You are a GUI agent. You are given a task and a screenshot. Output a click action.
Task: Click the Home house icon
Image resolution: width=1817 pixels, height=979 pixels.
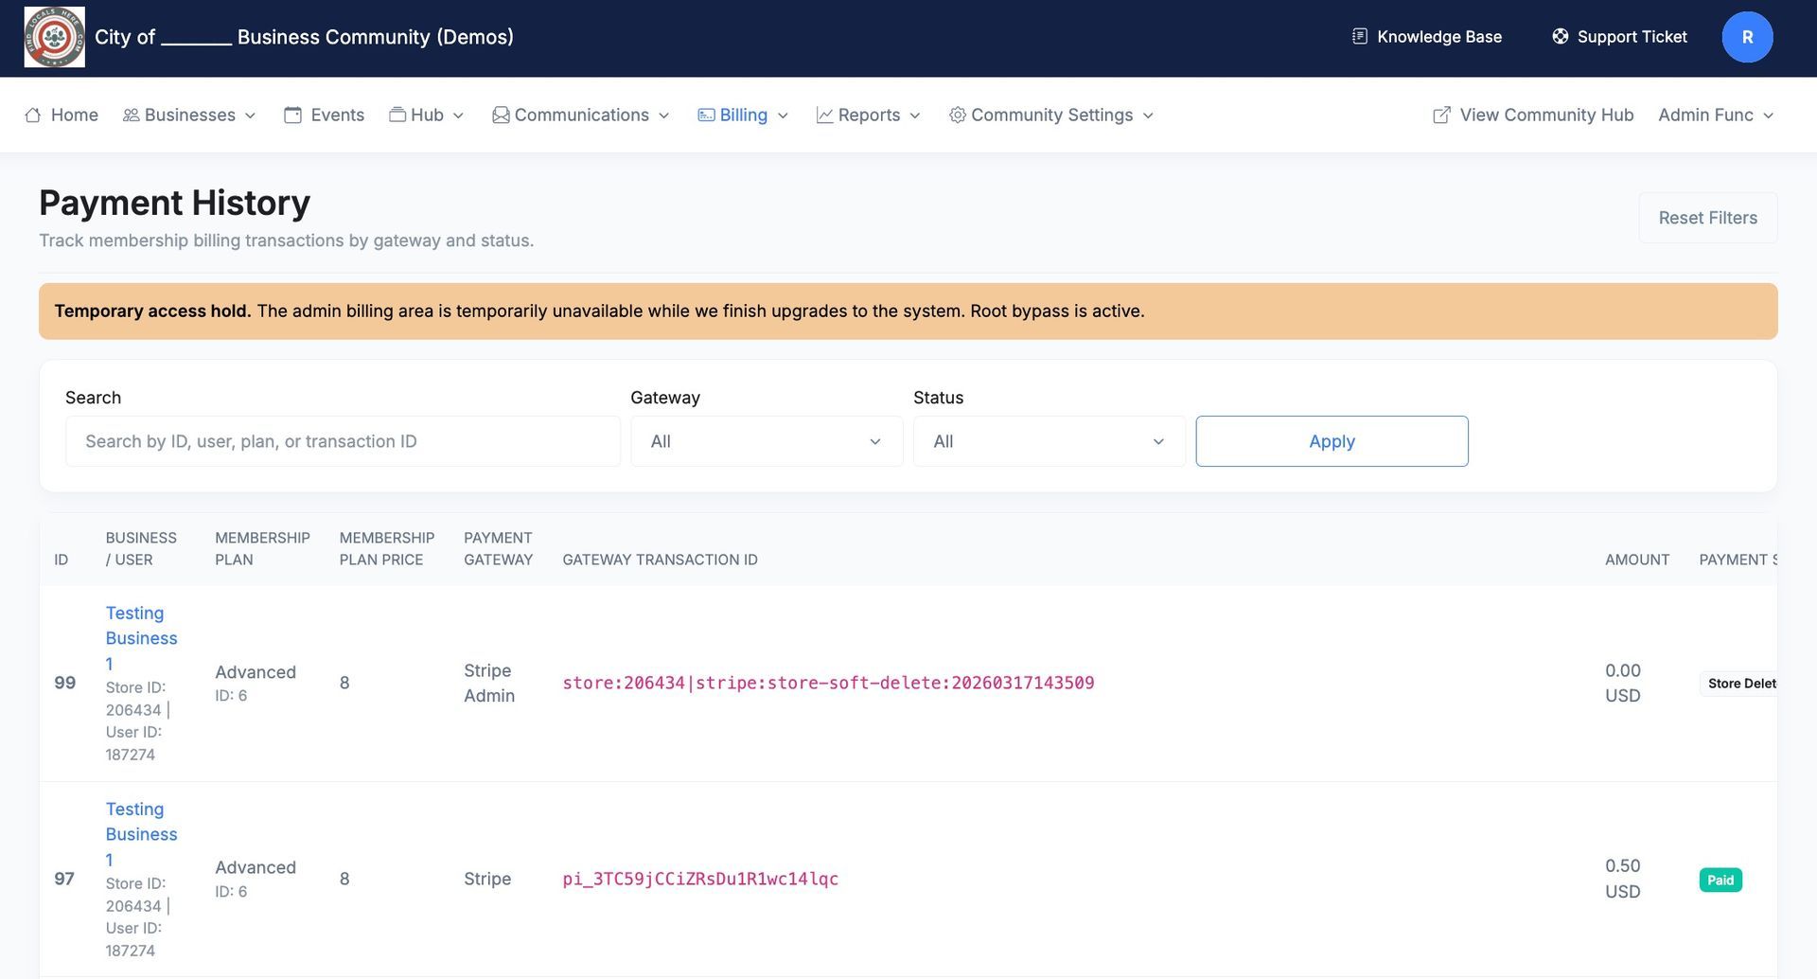31,114
